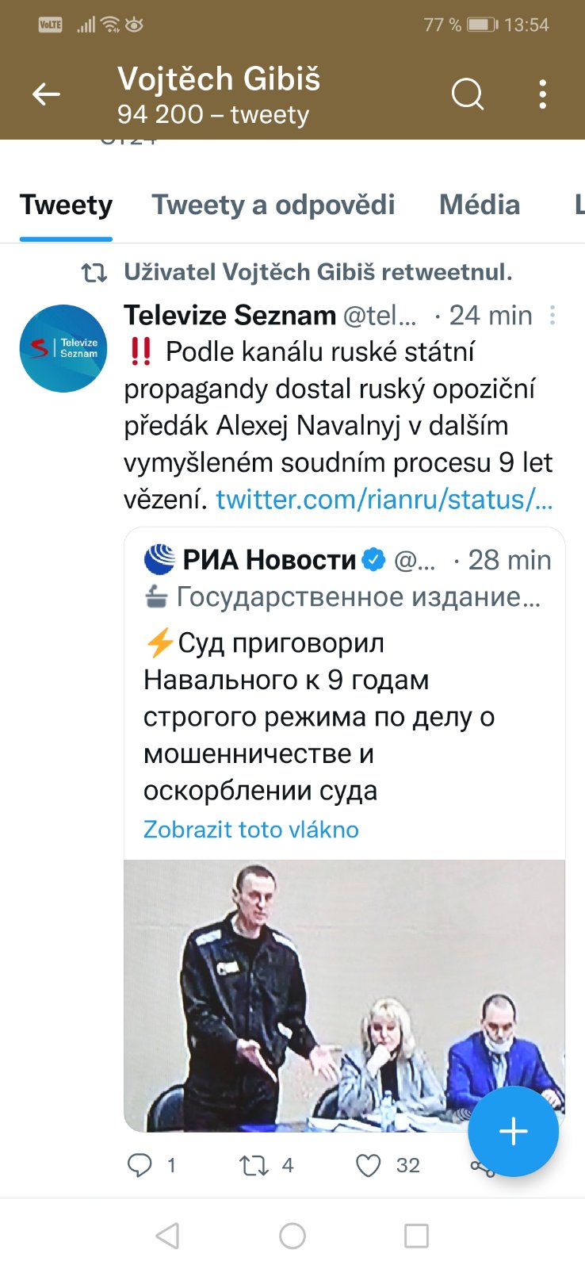
Task: Open the three-dot overflow menu in header
Action: (x=542, y=95)
